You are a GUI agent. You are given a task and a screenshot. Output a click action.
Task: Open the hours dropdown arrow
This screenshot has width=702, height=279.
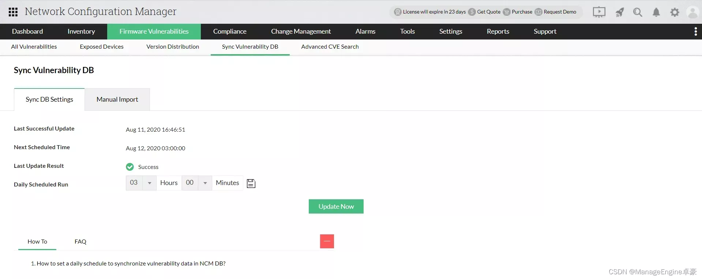(x=149, y=183)
